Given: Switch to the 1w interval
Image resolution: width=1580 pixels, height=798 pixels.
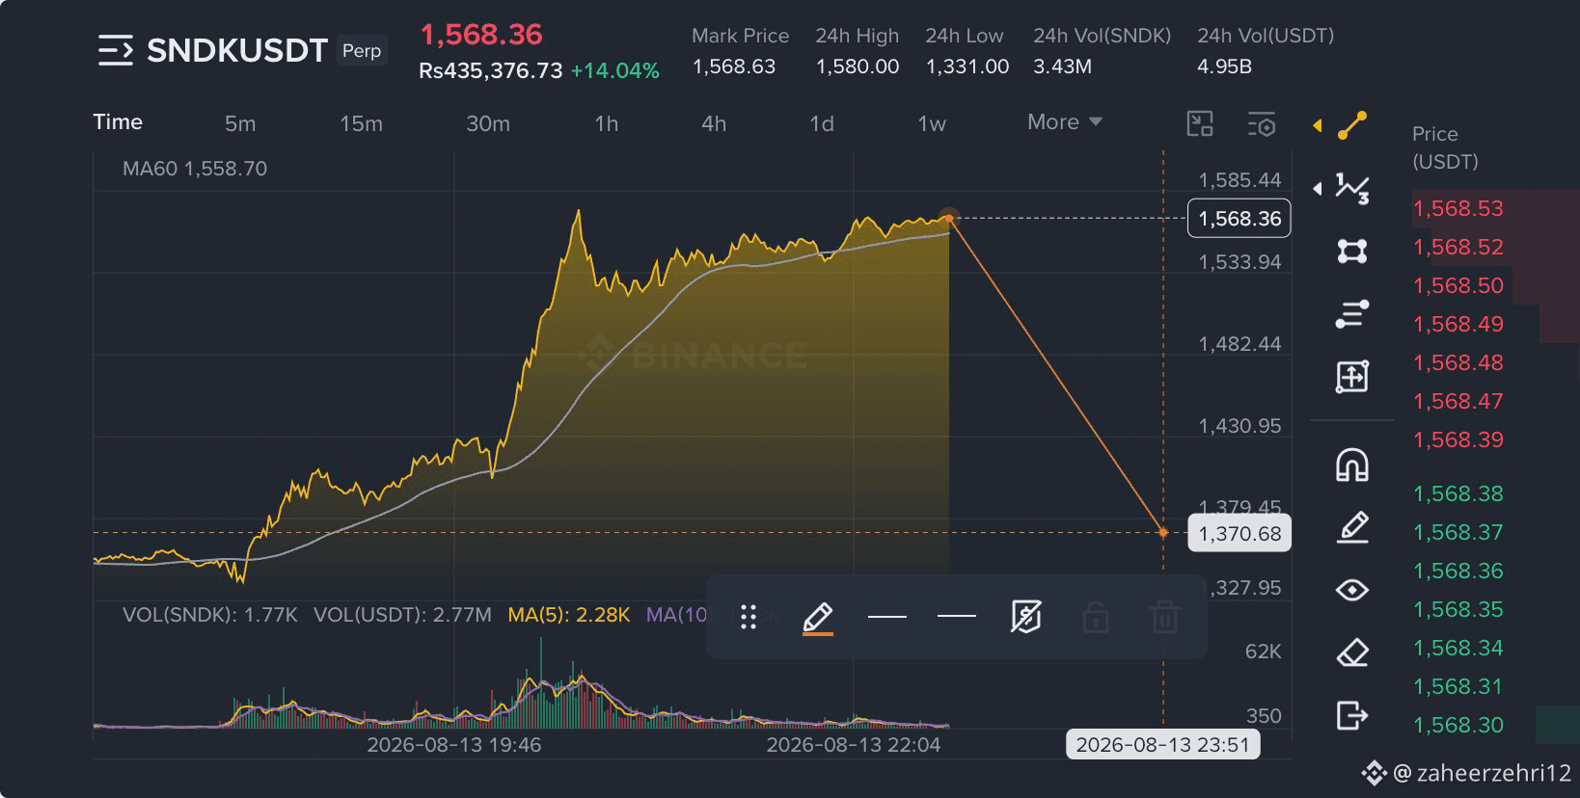Looking at the screenshot, I should [932, 123].
